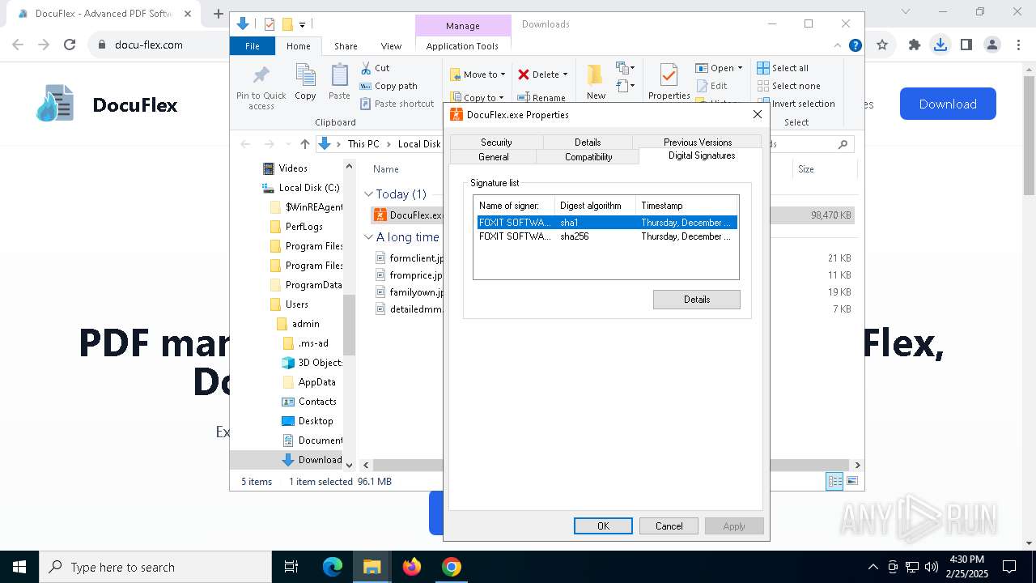
Task: Close the DocuFlex.exe Properties dialog
Action: [757, 114]
